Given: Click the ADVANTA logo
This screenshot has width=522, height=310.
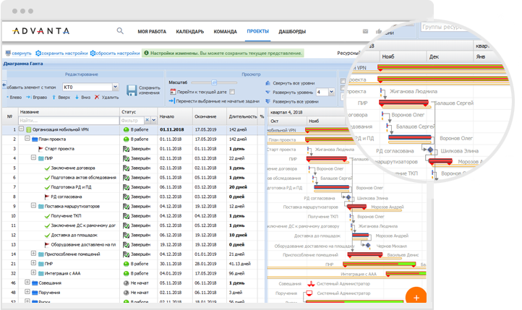Looking at the screenshot, I should (41, 31).
